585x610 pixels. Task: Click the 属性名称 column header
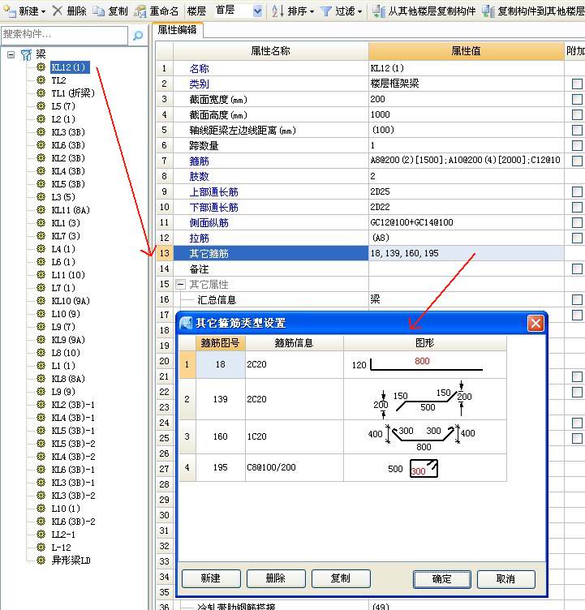270,51
